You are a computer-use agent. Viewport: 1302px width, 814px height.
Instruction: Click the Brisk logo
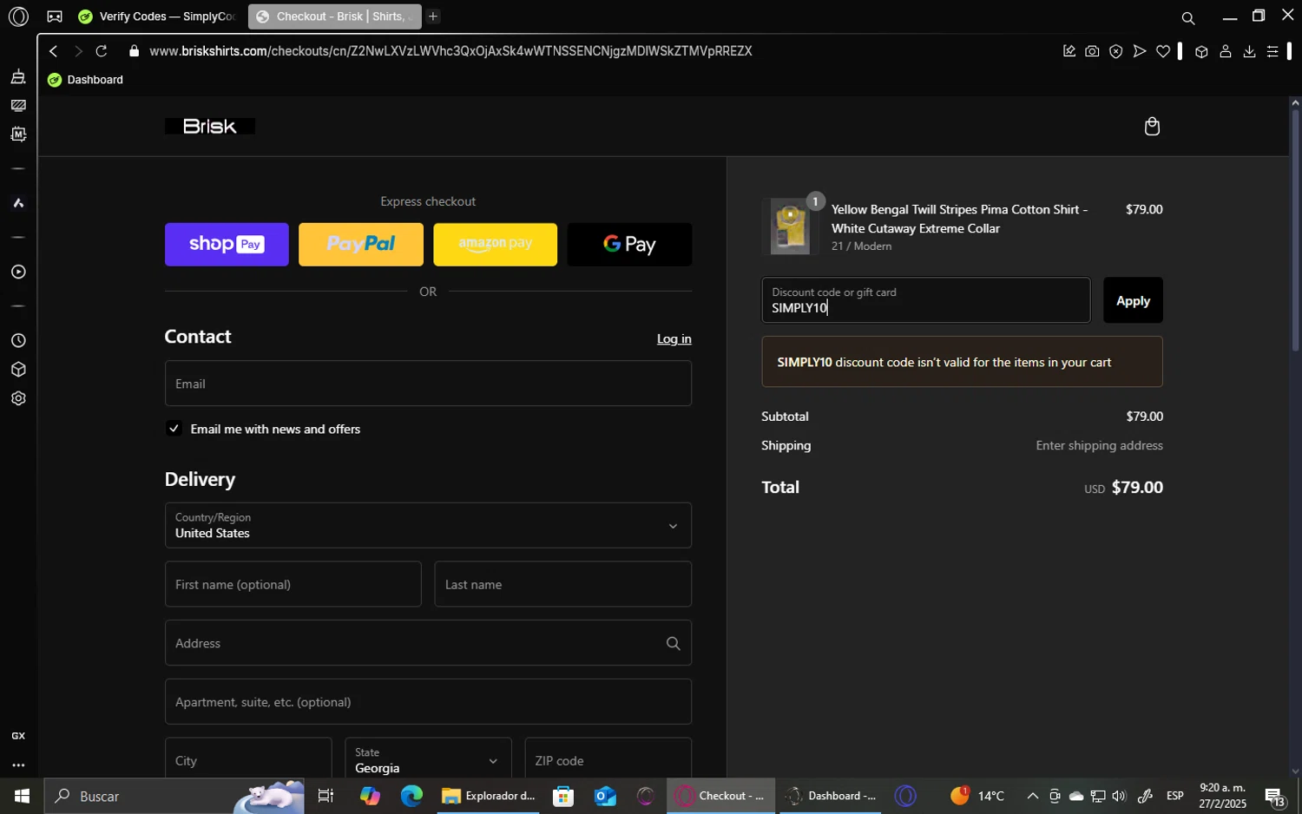tap(210, 127)
